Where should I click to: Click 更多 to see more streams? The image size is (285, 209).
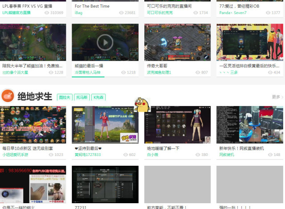coord(277,97)
